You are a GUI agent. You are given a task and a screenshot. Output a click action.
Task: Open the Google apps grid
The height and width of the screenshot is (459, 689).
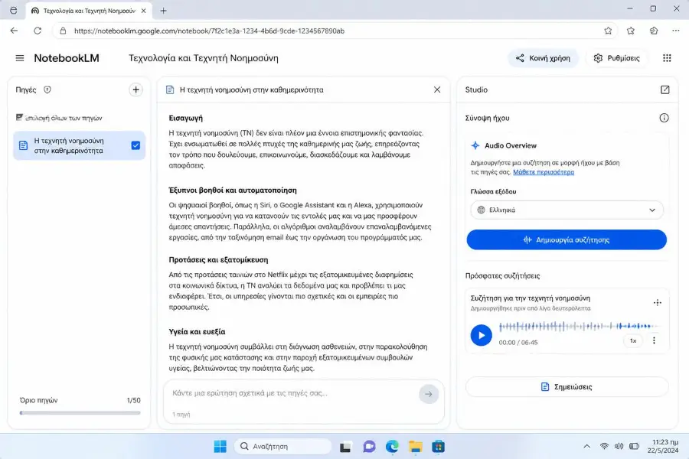click(x=667, y=58)
